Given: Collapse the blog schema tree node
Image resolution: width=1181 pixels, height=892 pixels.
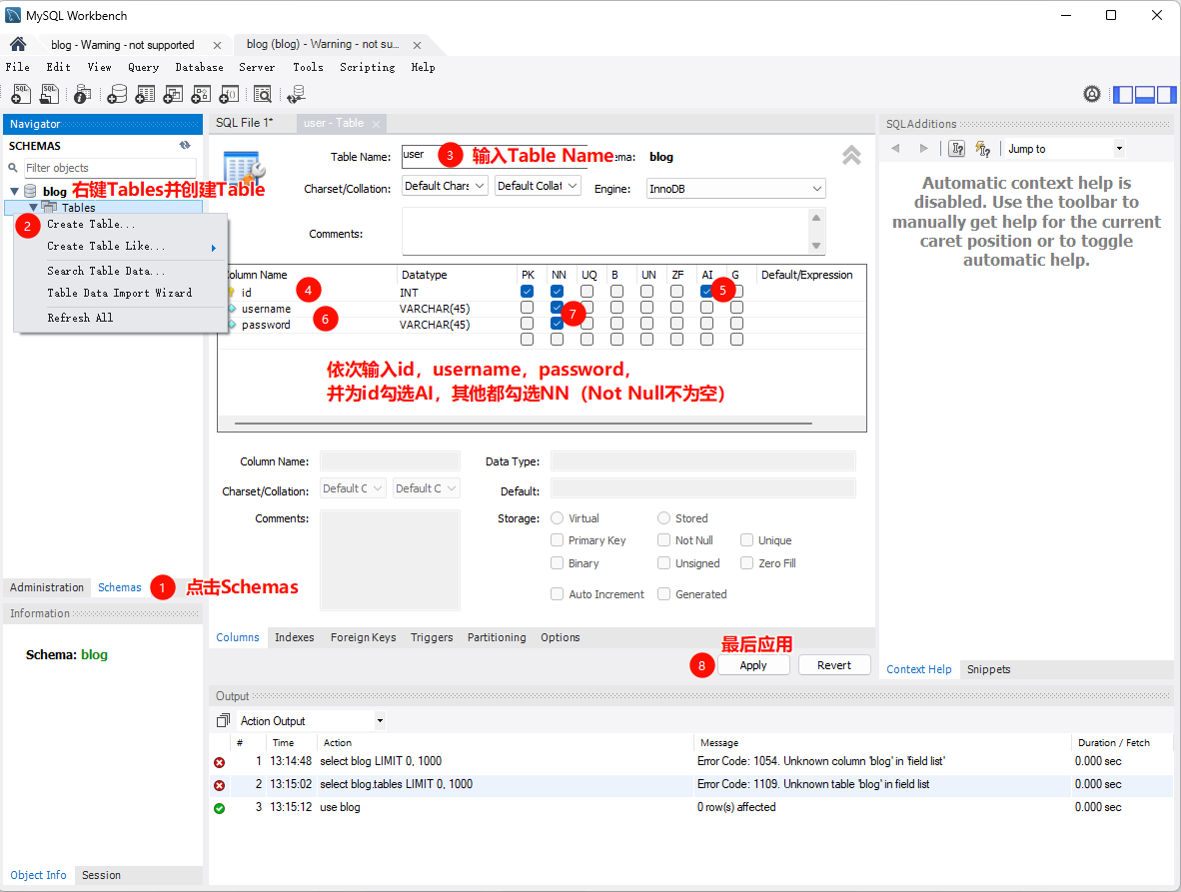Looking at the screenshot, I should [14, 191].
